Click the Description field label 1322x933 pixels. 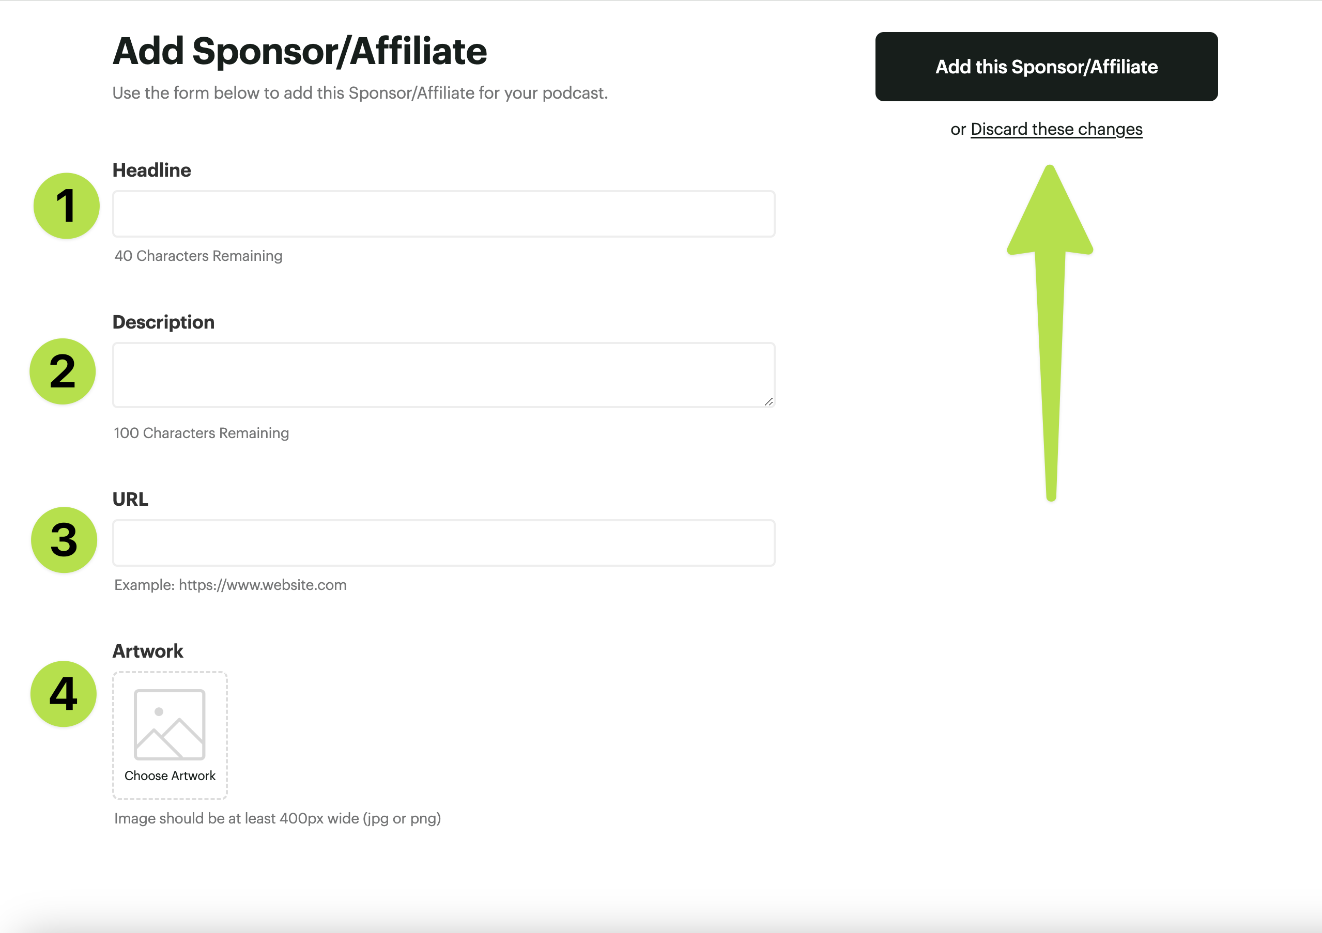coord(163,322)
